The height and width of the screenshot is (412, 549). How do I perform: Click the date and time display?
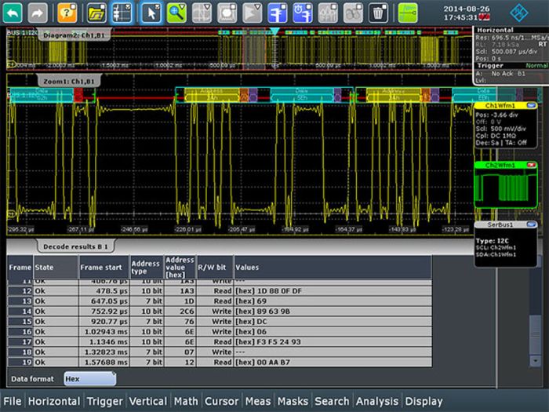[x=466, y=13]
